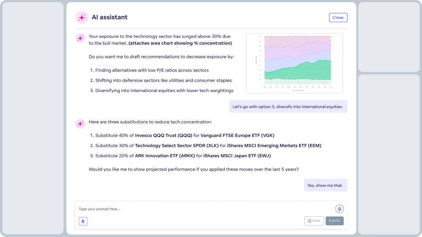Click the Clear button
The image size is (422, 237).
[314, 221]
